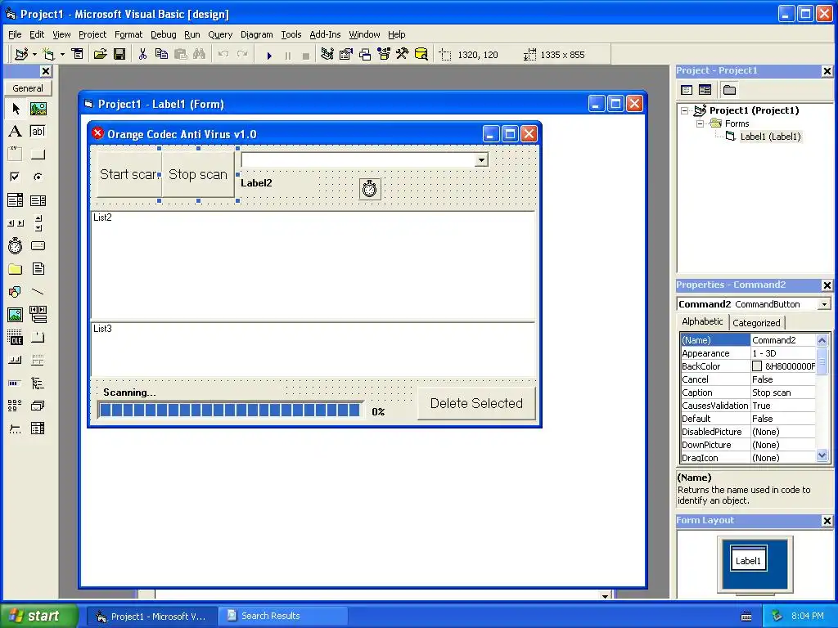The image size is (838, 628).
Task: Select the CommandButton tool in toolbox
Action: 38,155
